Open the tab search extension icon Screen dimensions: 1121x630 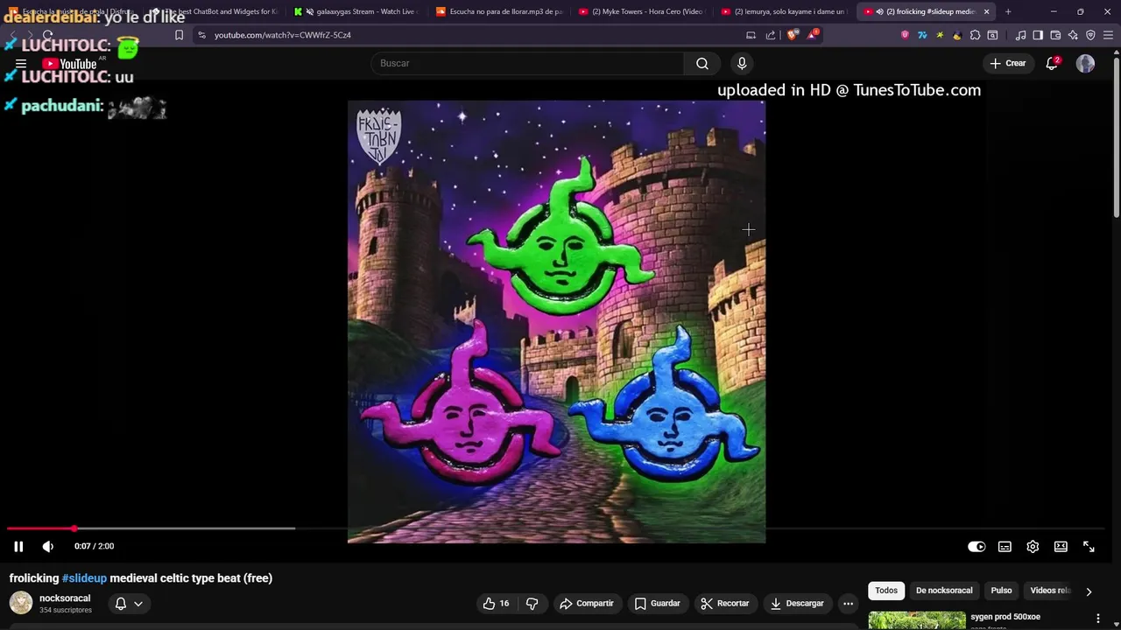click(992, 35)
